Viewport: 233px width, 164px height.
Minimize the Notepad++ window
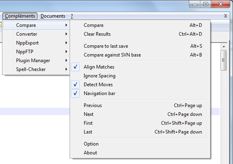point(195,4)
